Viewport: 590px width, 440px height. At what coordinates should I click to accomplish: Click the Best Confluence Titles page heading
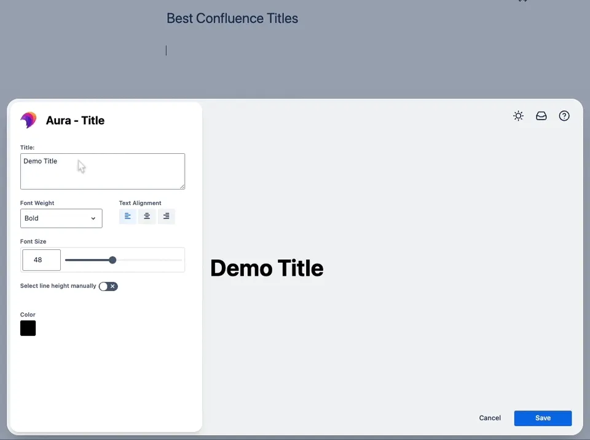point(232,18)
